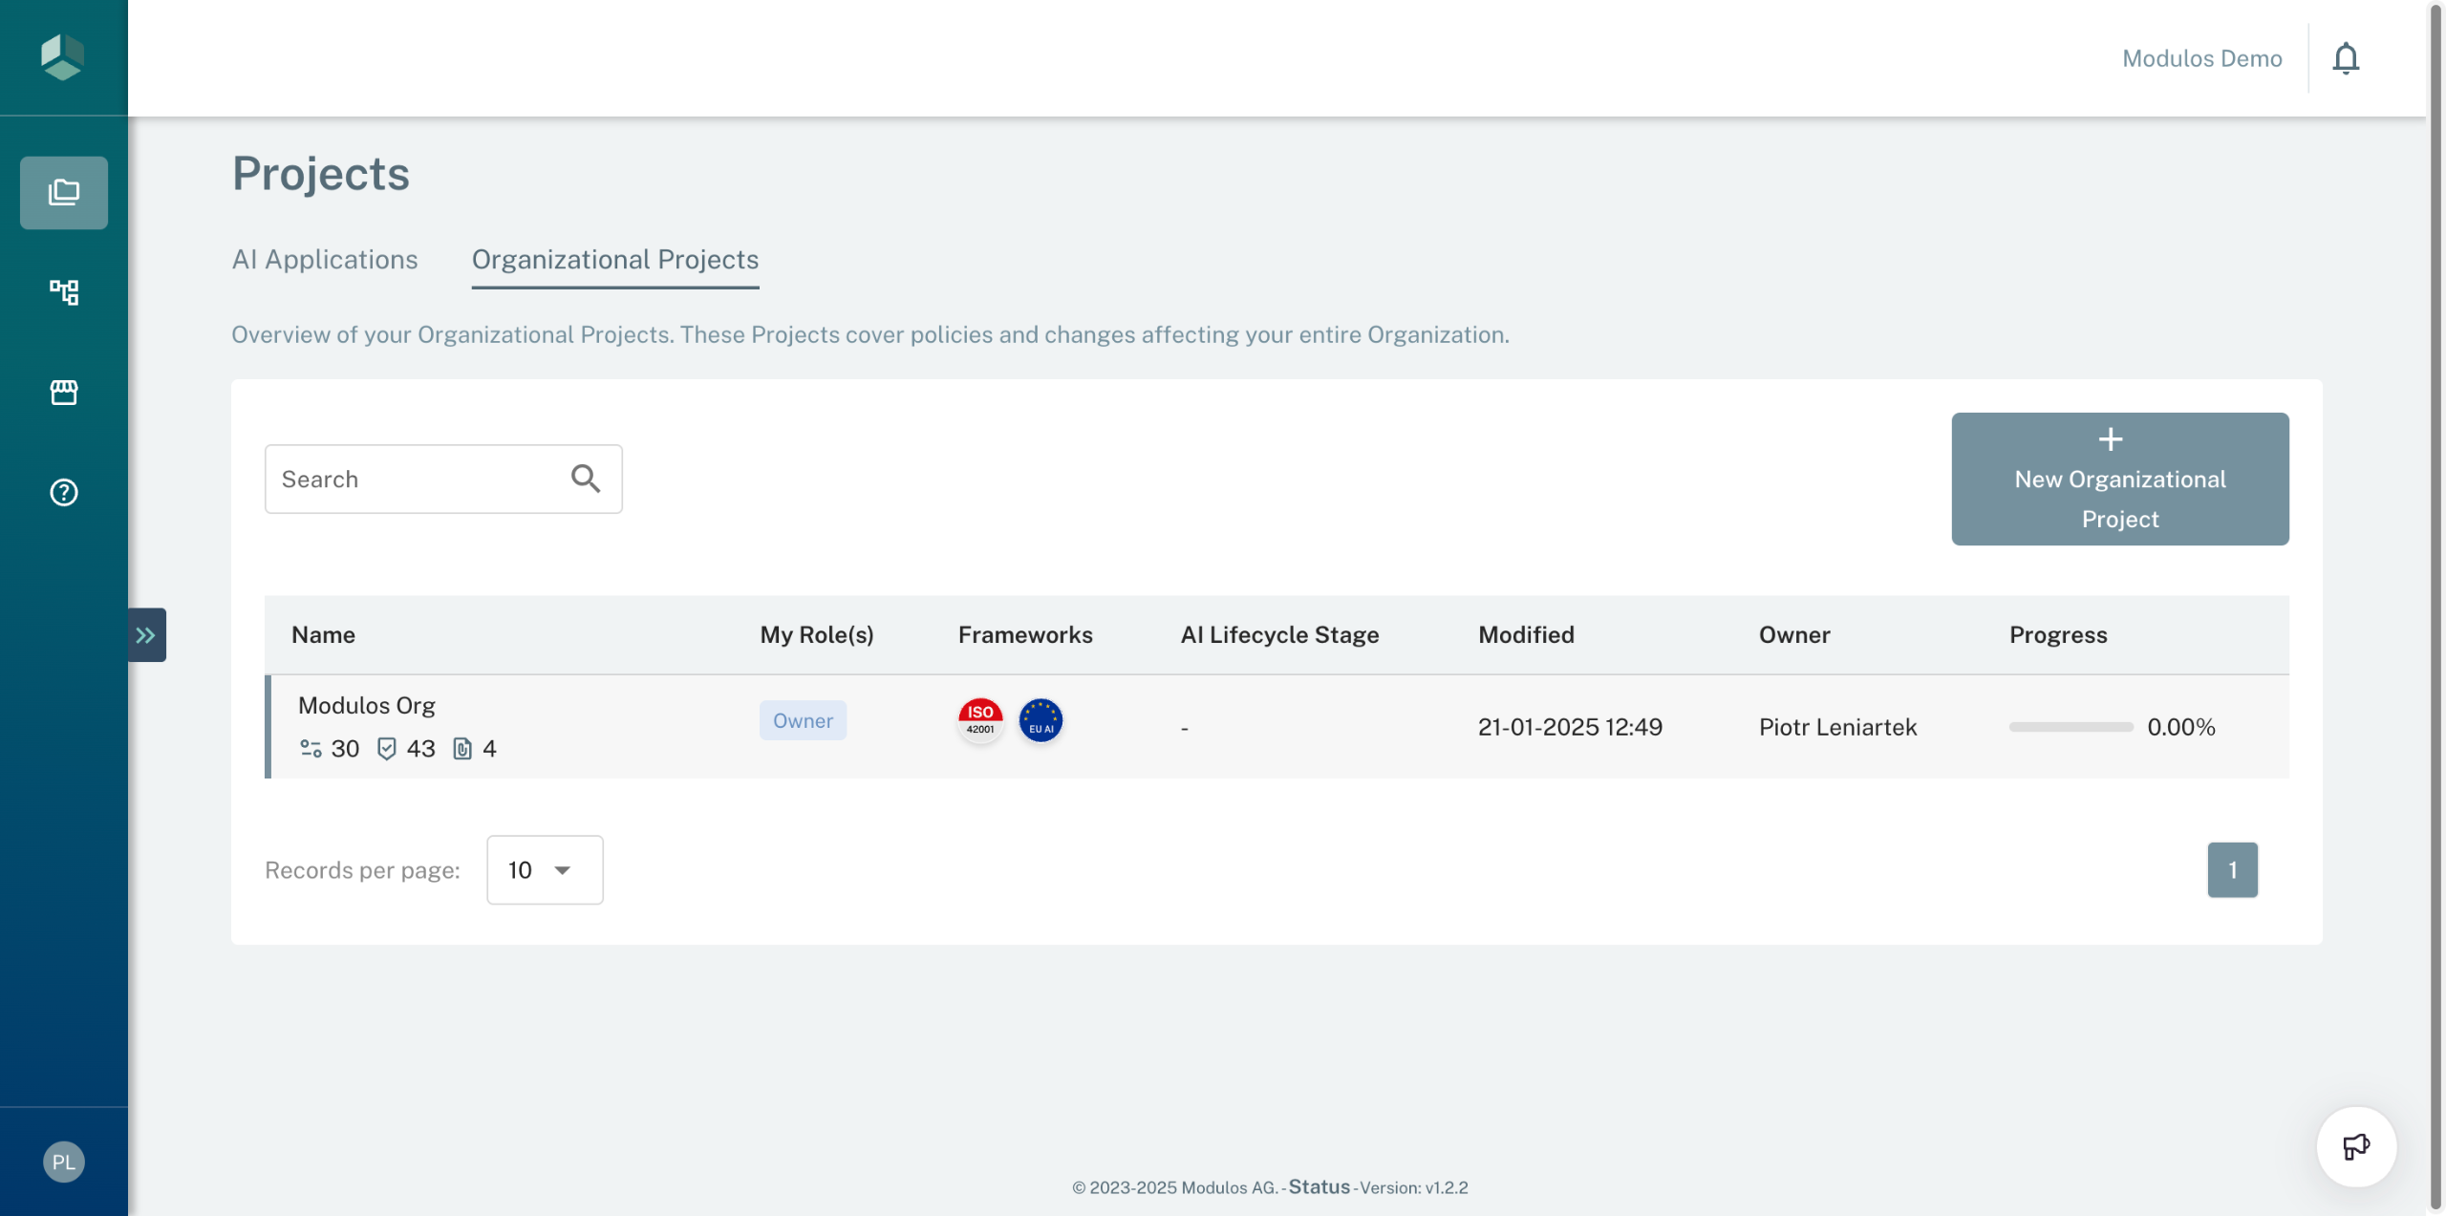Open the hierarchy tree sidebar icon
The width and height of the screenshot is (2446, 1216).
pos(64,291)
